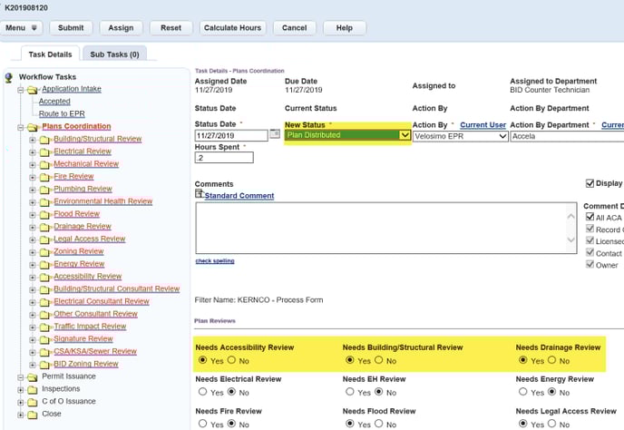The height and width of the screenshot is (430, 624).
Task: Click the Fire Review folder icon
Action: point(44,177)
